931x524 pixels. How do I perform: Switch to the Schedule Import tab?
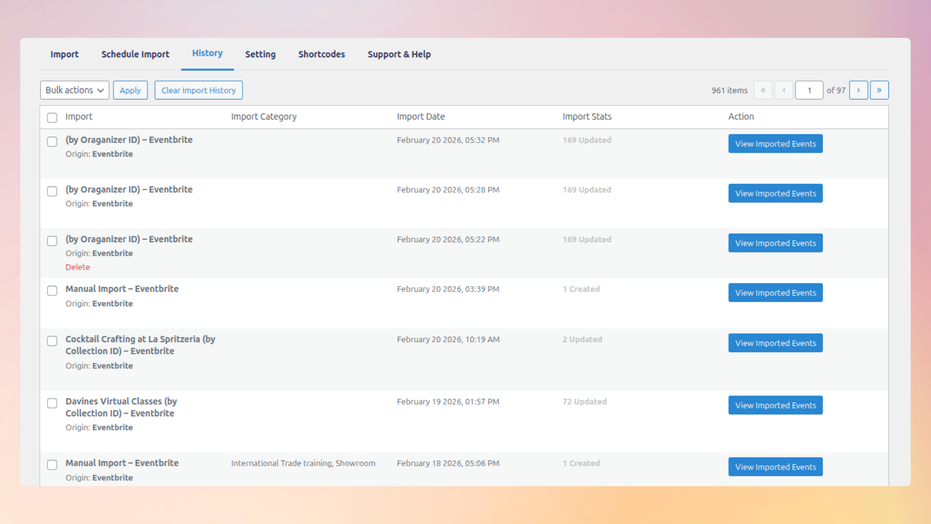click(x=135, y=54)
